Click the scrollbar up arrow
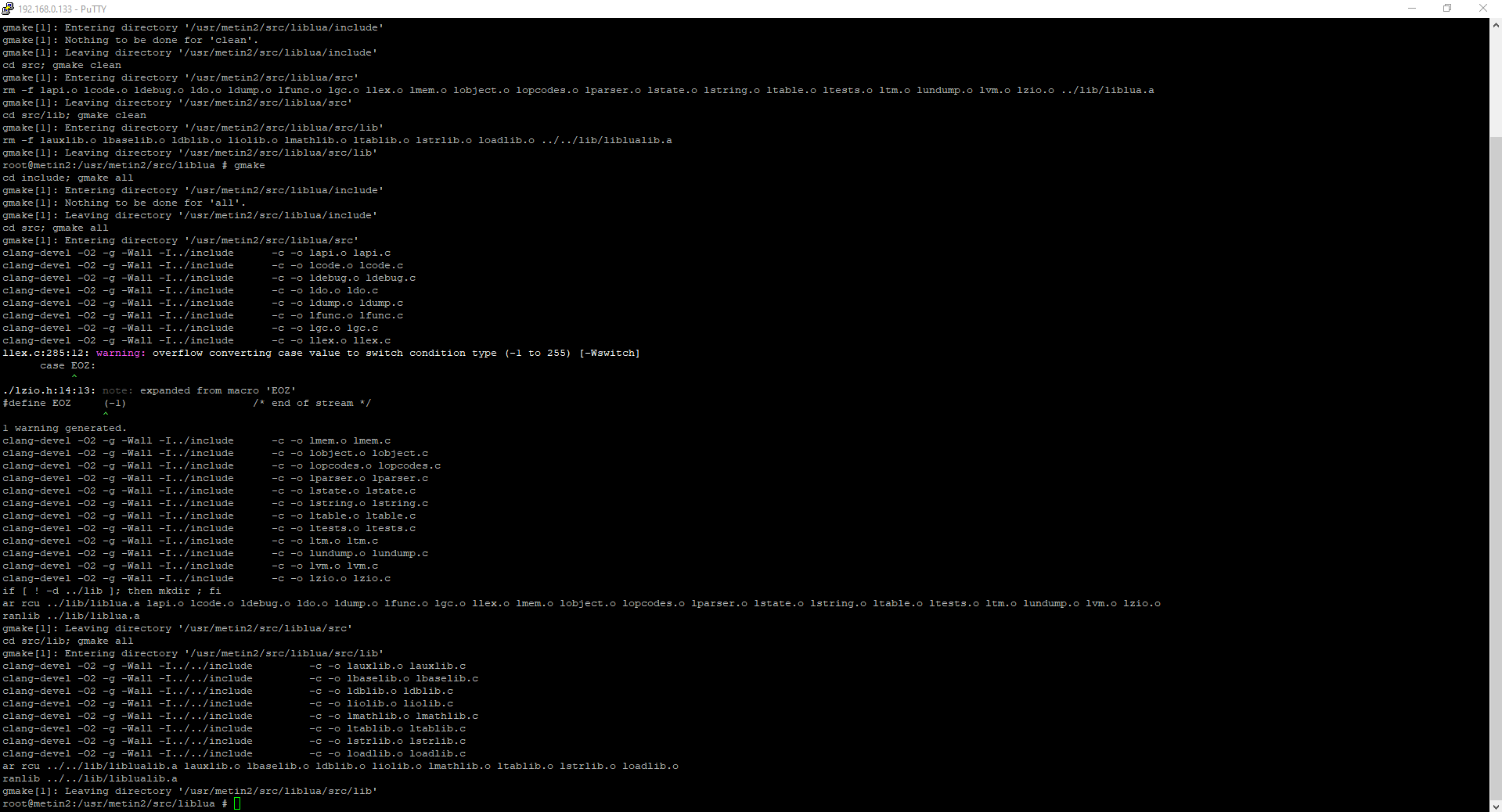Image resolution: width=1502 pixels, height=812 pixels. pos(1495,25)
